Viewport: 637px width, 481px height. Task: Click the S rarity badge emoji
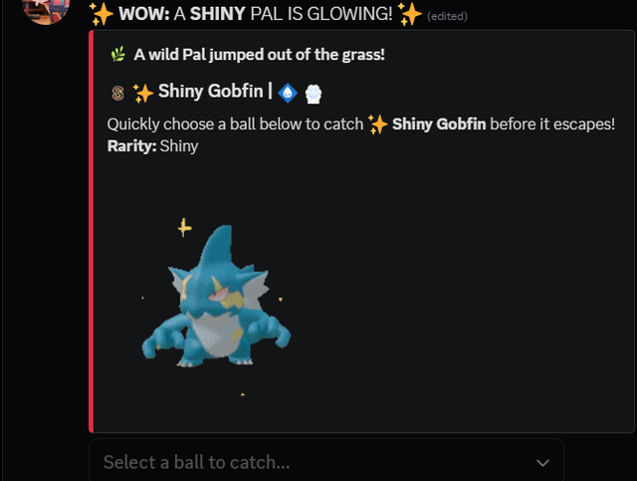click(117, 93)
